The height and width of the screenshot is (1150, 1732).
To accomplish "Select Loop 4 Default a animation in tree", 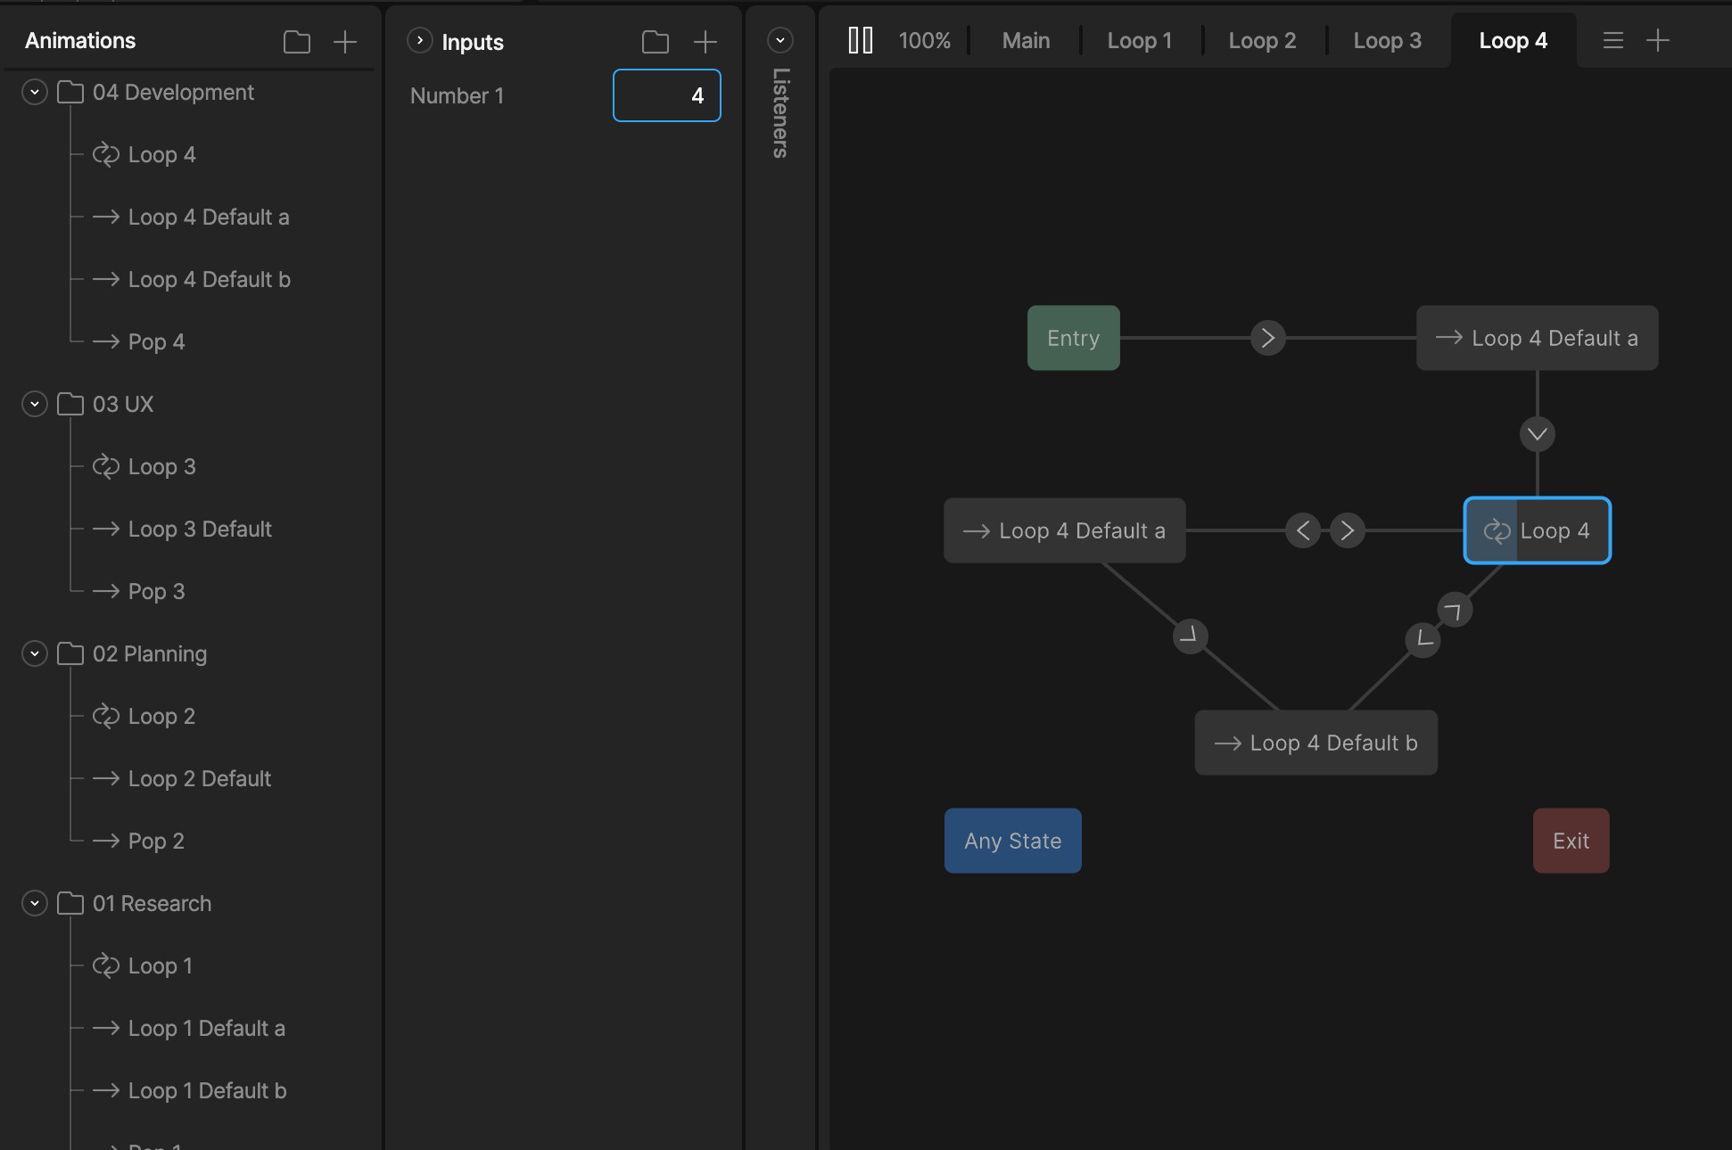I will tap(209, 217).
